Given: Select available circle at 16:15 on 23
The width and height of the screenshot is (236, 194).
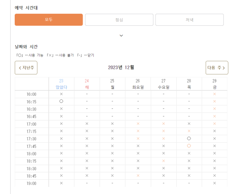Looking at the screenshot, I should (61, 101).
